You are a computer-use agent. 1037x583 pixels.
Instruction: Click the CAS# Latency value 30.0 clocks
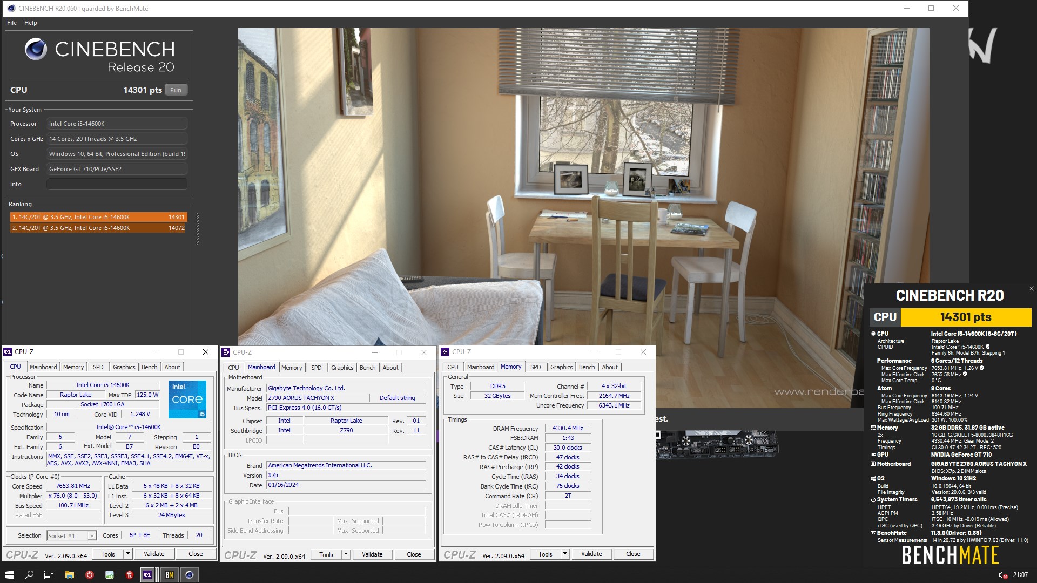pos(568,448)
